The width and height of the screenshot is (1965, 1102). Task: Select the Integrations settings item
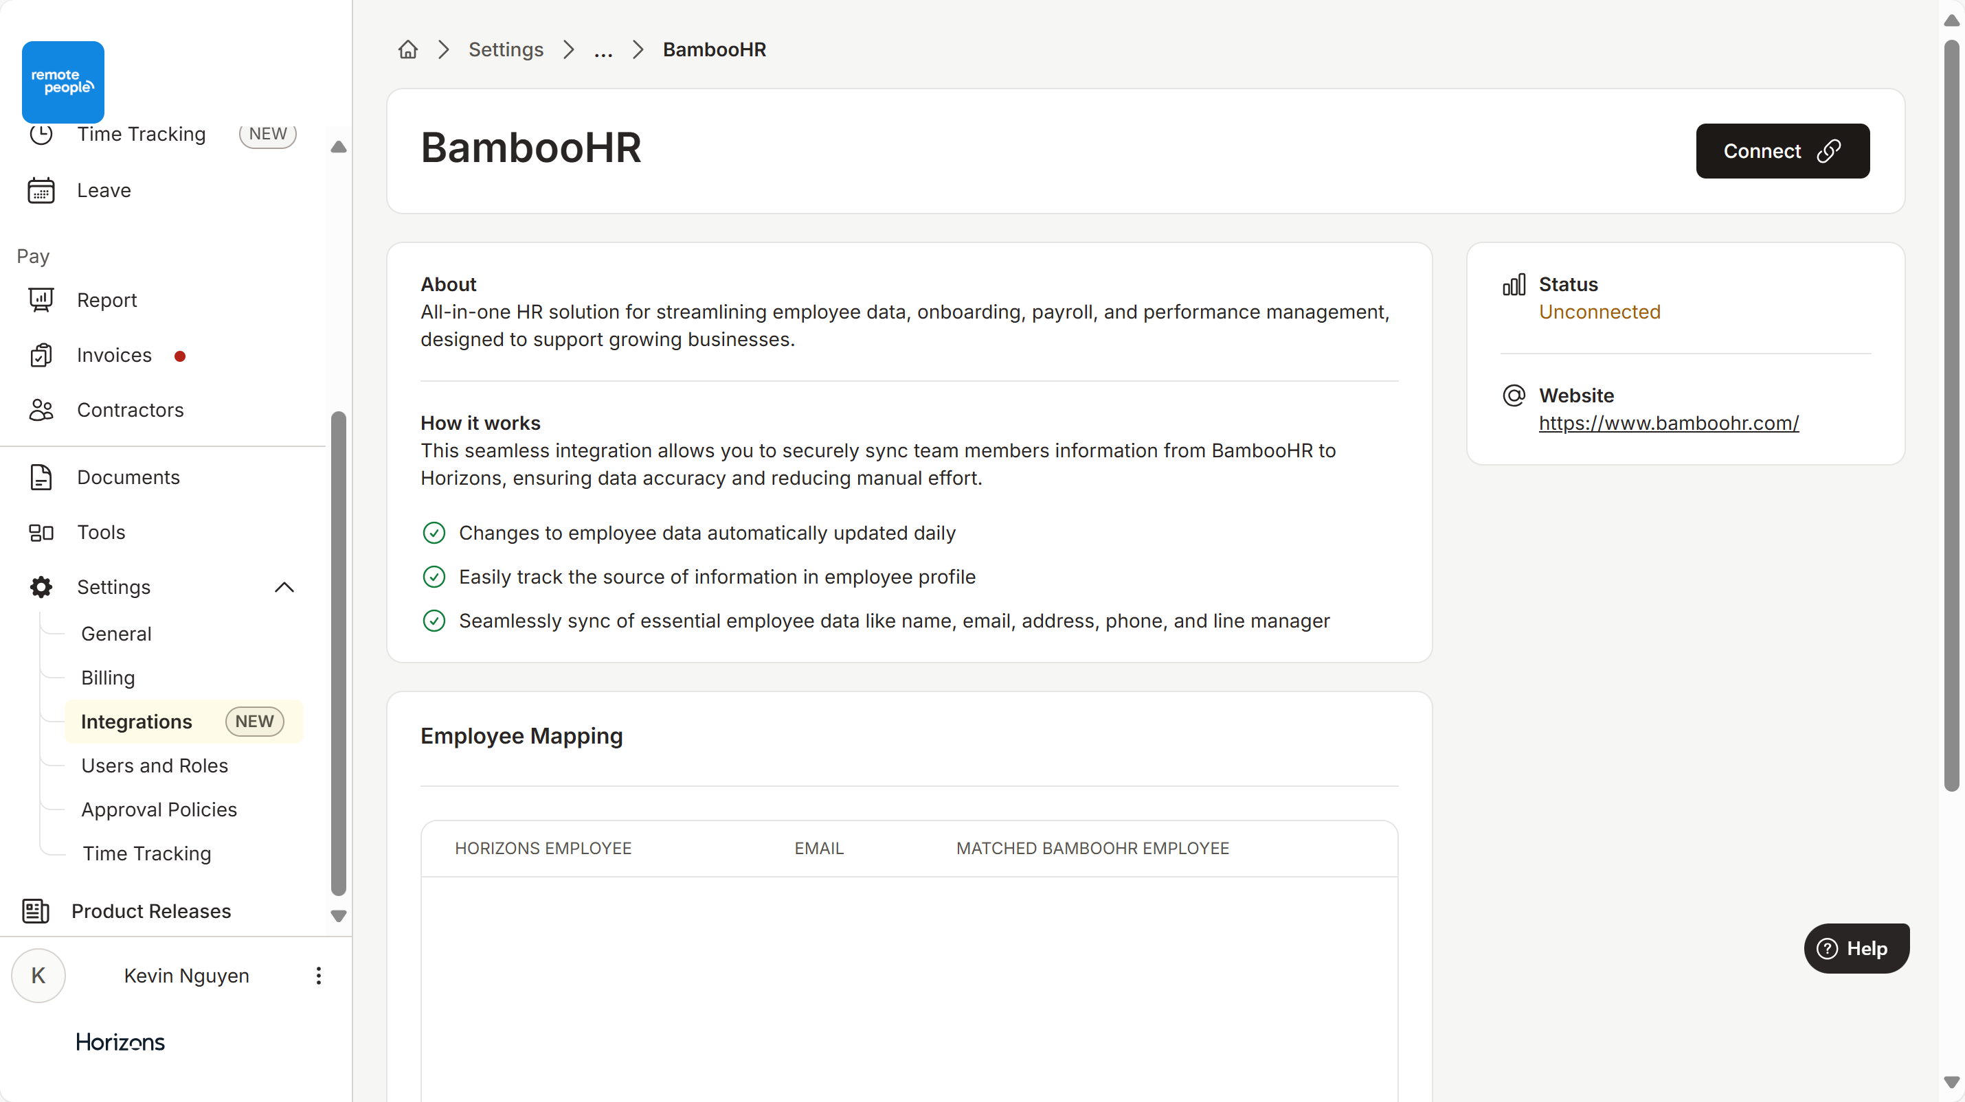click(137, 722)
